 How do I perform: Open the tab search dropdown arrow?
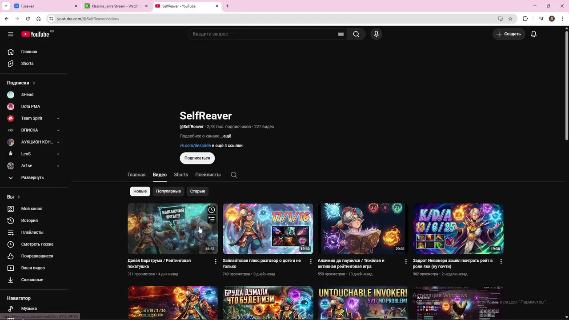pos(6,6)
